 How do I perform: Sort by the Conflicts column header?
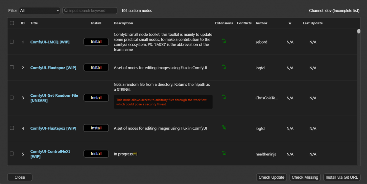pos(244,23)
